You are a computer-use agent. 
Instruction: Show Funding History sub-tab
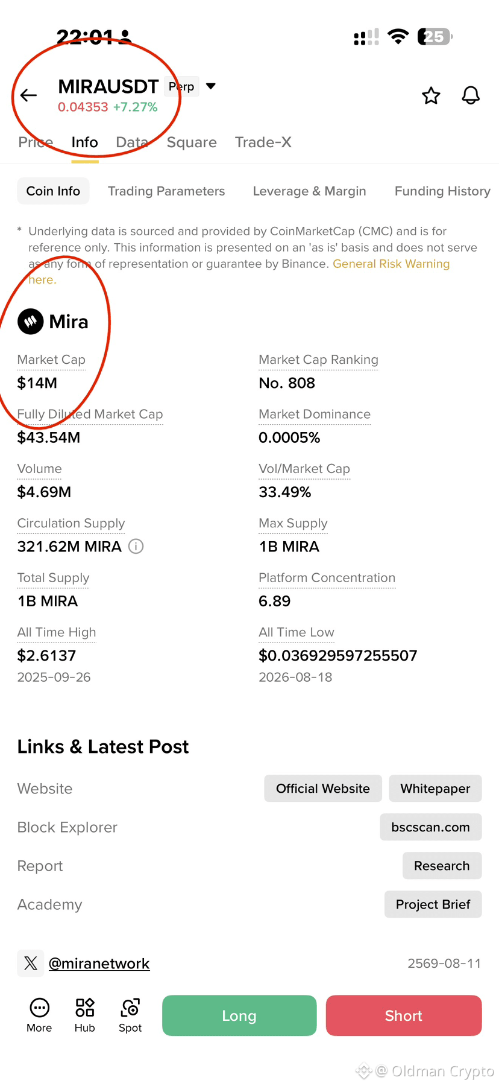click(x=442, y=191)
